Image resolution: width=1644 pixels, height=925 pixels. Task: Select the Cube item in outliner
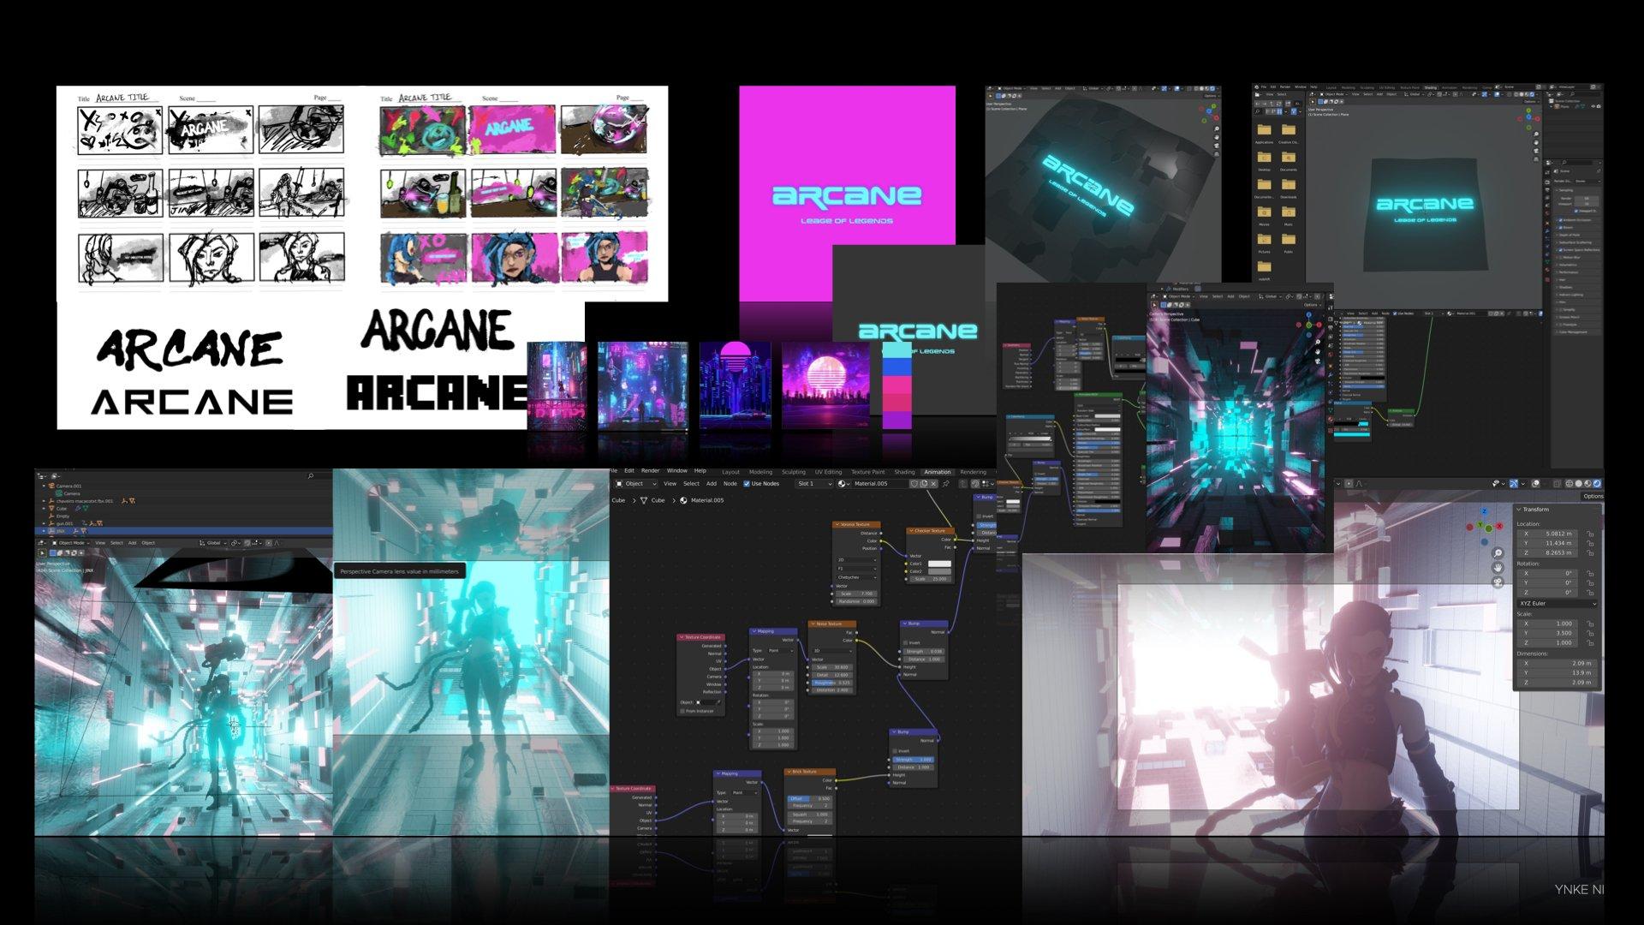click(62, 509)
